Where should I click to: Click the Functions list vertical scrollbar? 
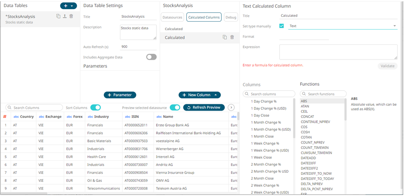(x=345, y=110)
